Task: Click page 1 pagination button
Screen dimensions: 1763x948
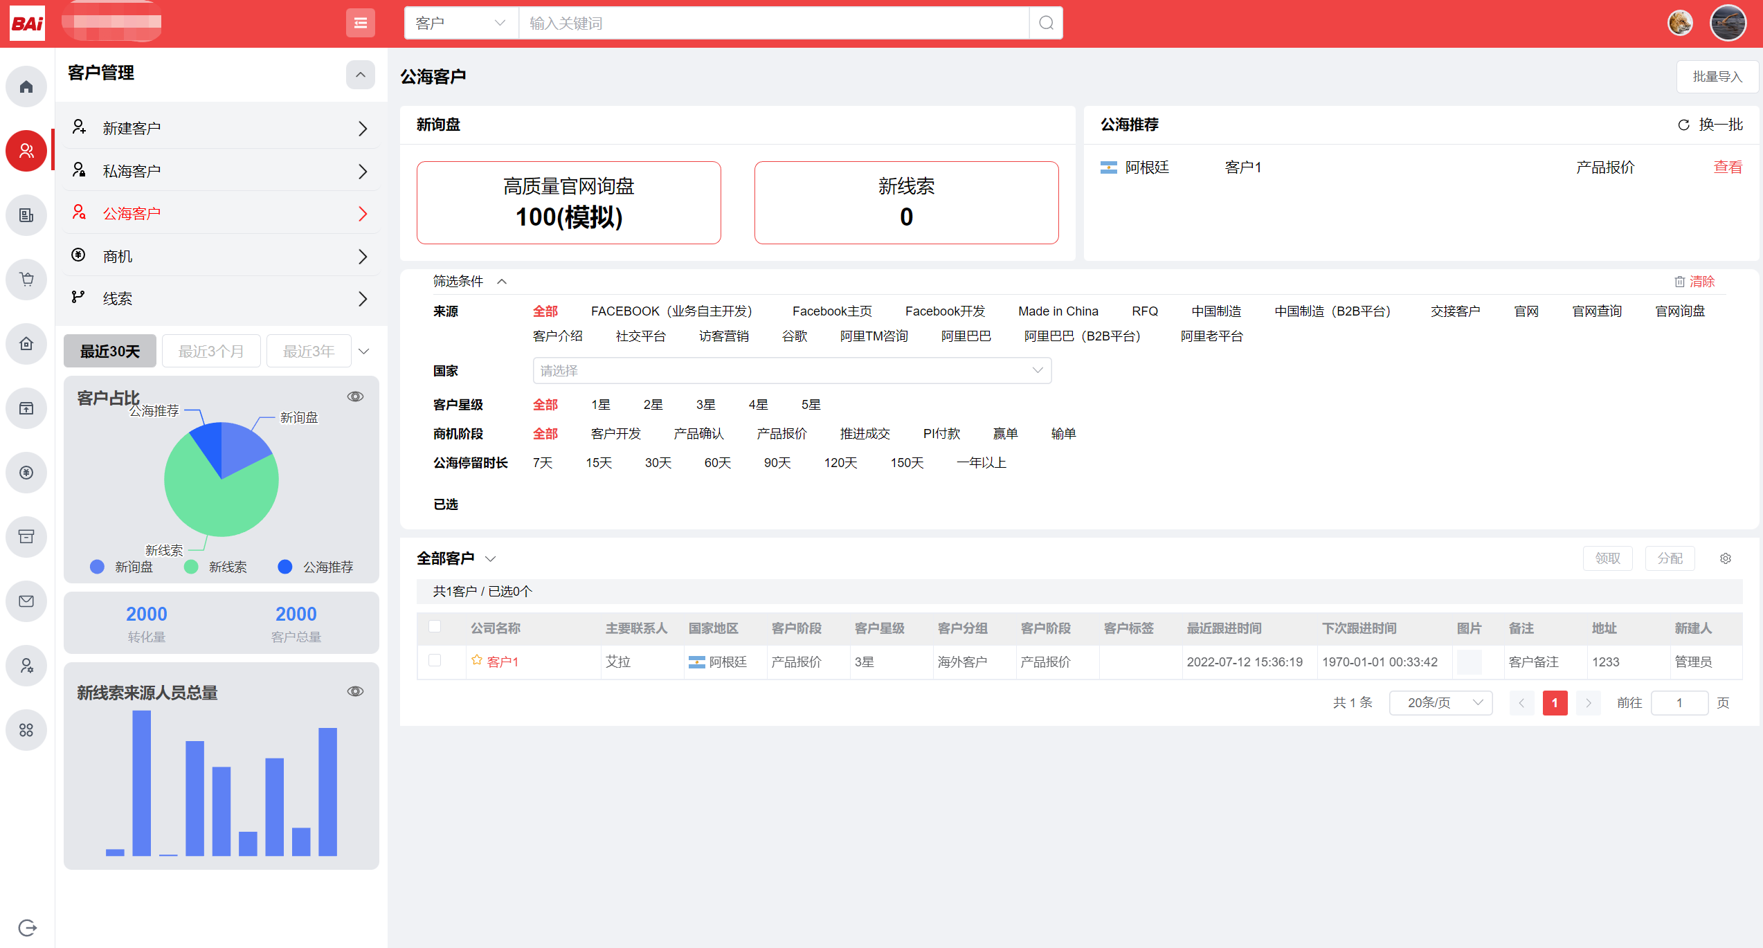Action: click(x=1555, y=703)
